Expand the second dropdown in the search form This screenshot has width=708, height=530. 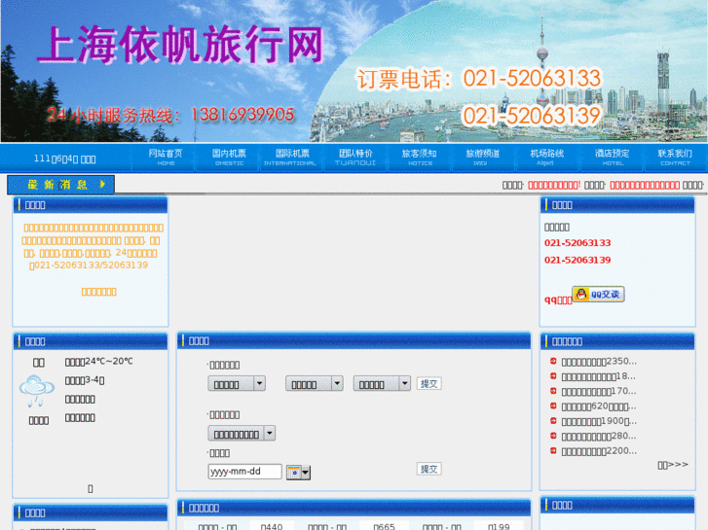(x=315, y=384)
